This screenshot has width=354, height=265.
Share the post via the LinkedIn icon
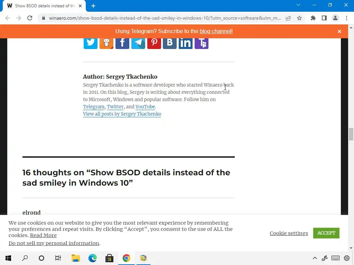186,43
